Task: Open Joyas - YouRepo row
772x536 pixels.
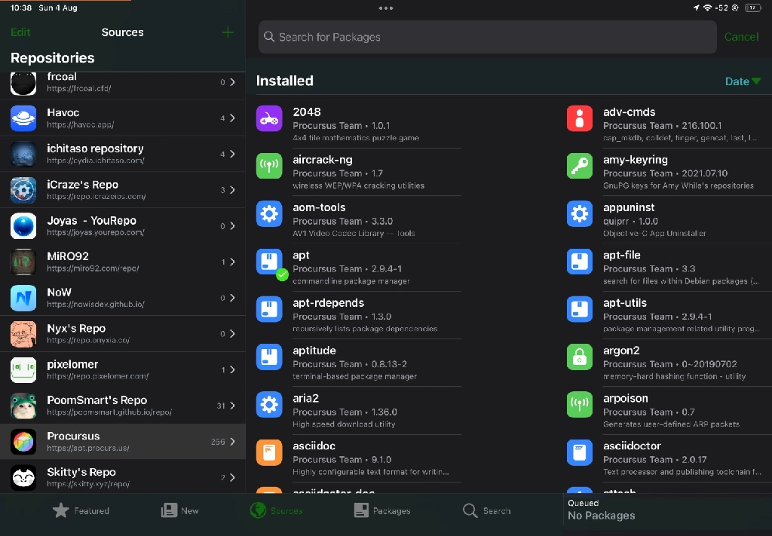Action: tap(123, 226)
